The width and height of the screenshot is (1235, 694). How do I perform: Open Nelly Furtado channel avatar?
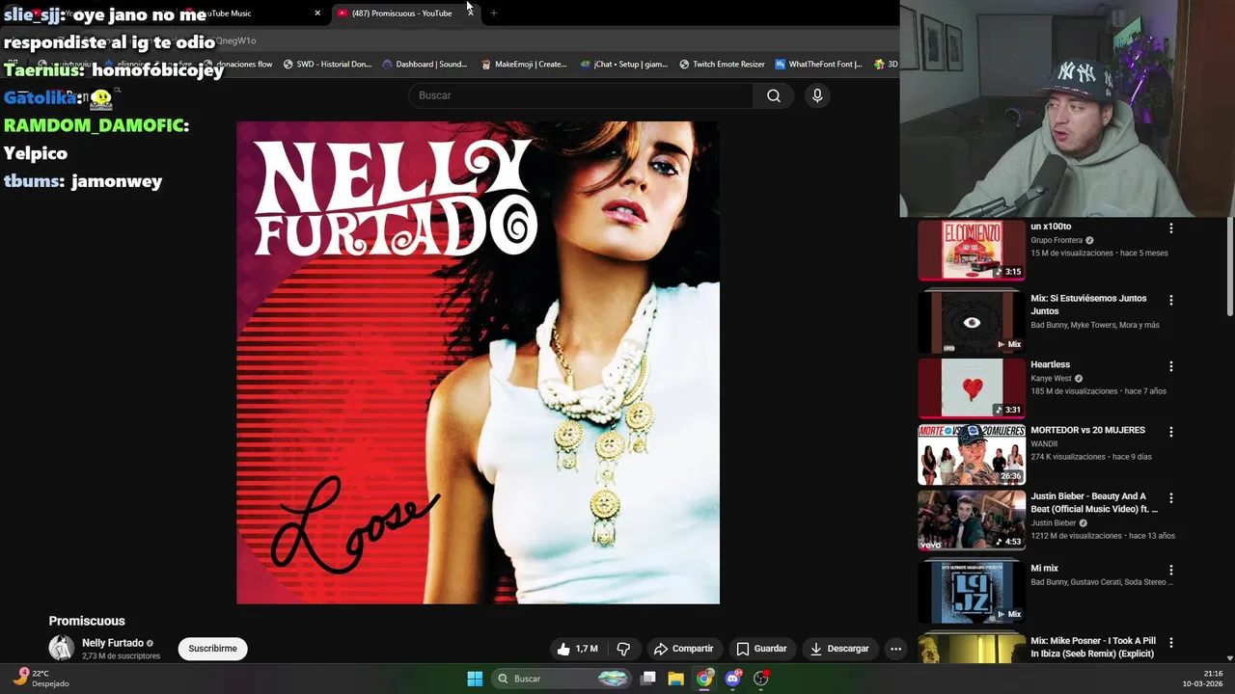click(62, 648)
